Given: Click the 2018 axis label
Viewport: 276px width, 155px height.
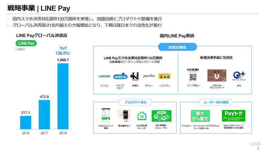Looking at the screenshot, I should coord(63,133).
